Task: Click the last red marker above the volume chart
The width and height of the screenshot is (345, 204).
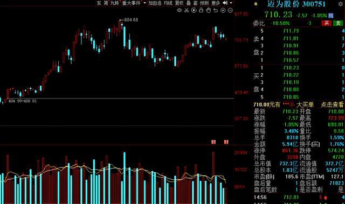Action: click(226, 142)
